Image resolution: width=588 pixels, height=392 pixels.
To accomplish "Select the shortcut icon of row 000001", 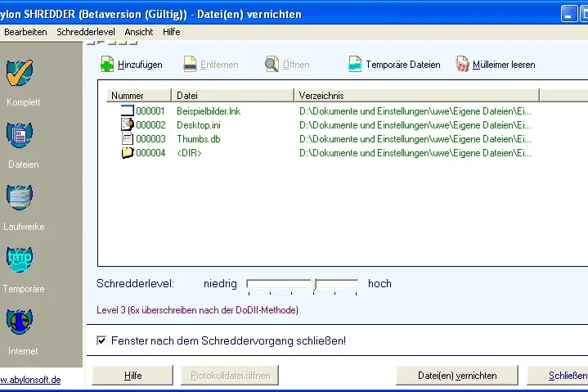I will (128, 110).
